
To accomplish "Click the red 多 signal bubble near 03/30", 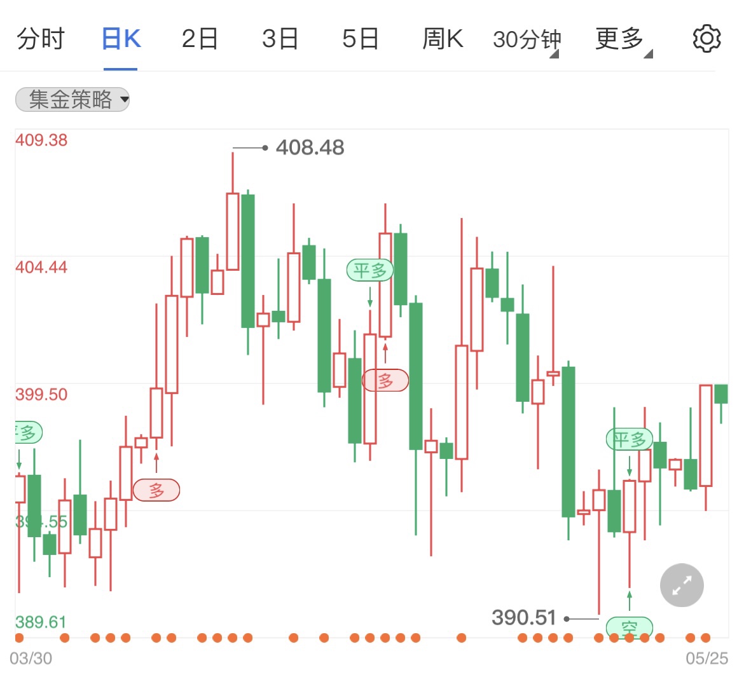I will [x=156, y=489].
